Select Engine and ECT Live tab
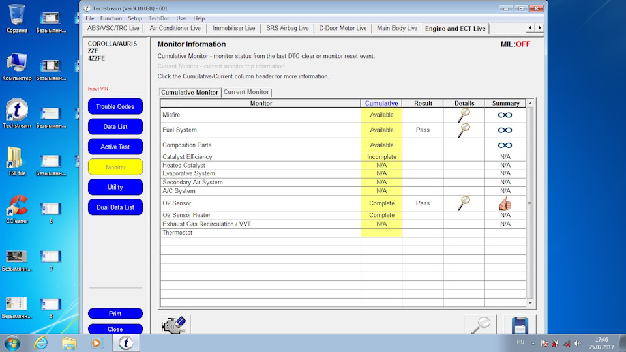Screen dimensions: 626x352 tap(455, 29)
